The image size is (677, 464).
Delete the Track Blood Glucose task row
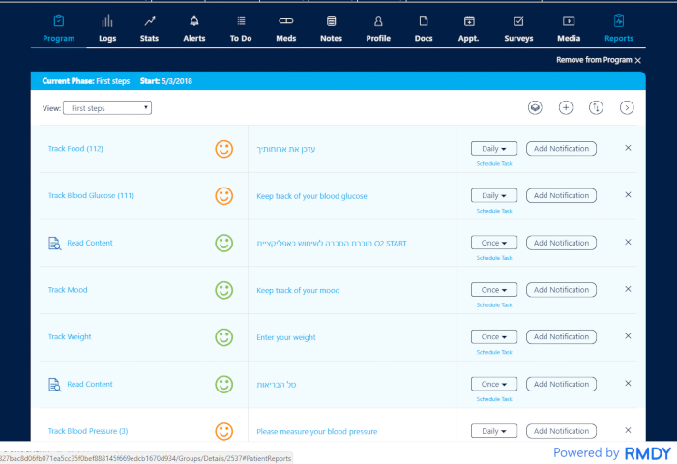tap(628, 195)
